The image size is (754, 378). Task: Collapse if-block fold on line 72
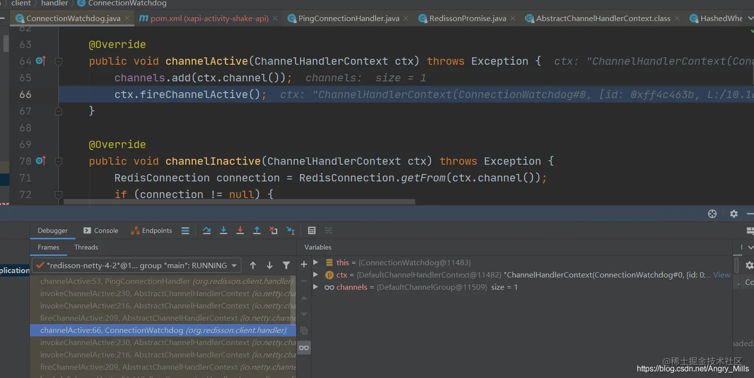pos(58,194)
